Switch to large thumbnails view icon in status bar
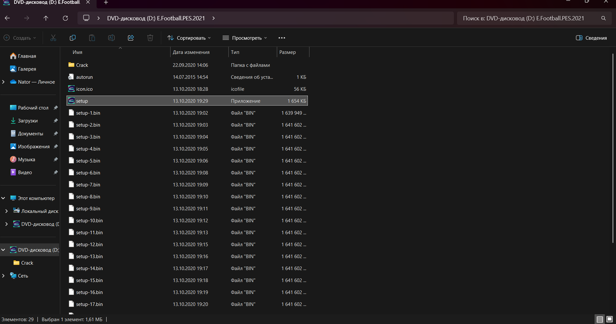 [610, 319]
